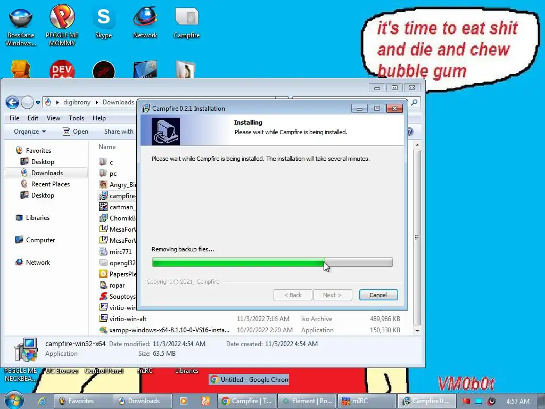Expand the Organize dropdown
This screenshot has height=409, width=545.
coord(30,132)
